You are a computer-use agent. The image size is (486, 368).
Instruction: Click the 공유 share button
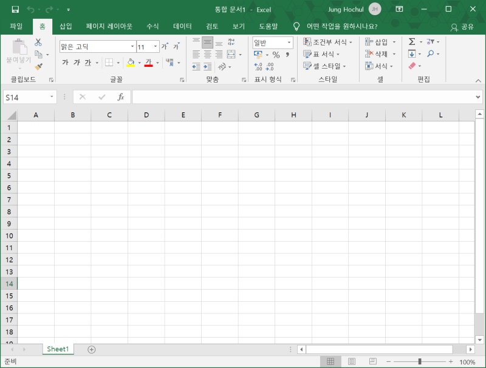(x=462, y=27)
